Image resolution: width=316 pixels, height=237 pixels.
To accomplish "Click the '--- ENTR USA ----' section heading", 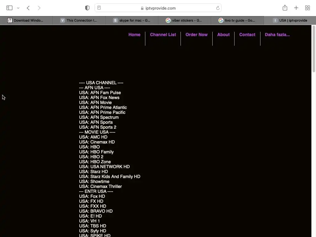I will tap(96, 191).
